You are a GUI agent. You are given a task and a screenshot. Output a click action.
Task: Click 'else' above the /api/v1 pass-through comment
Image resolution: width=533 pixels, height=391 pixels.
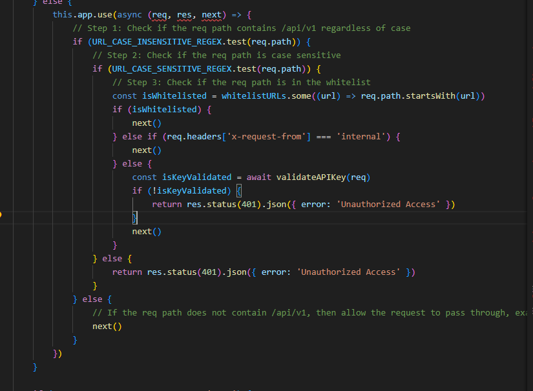(x=92, y=299)
